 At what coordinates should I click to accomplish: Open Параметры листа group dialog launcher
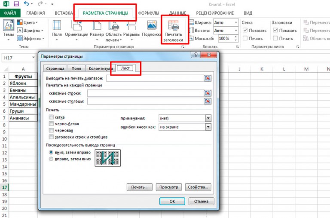pos(298,47)
